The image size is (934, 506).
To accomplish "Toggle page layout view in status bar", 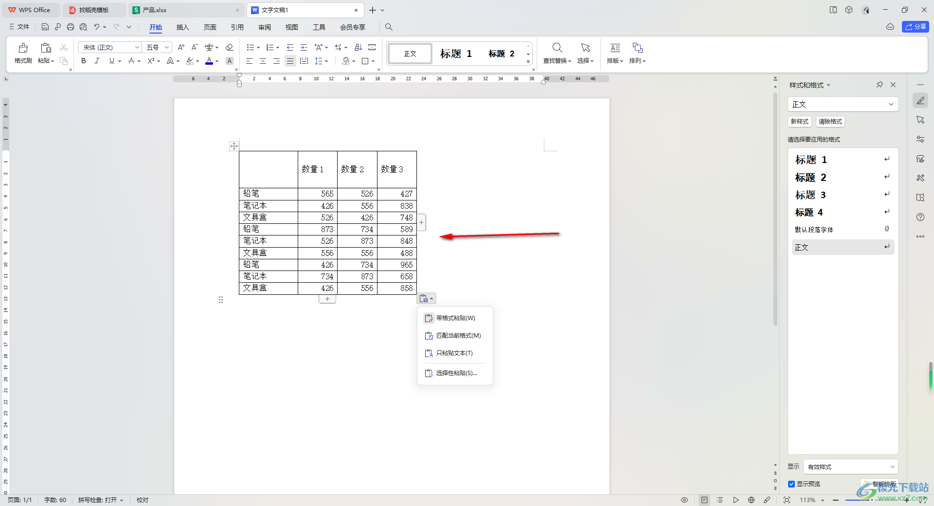I will [704, 500].
